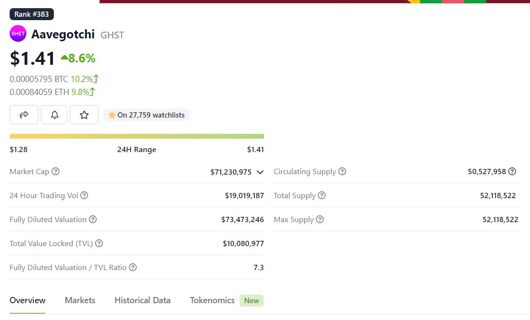Image resolution: width=530 pixels, height=320 pixels.
Task: Click the 24H Range price bar
Action: click(x=137, y=136)
